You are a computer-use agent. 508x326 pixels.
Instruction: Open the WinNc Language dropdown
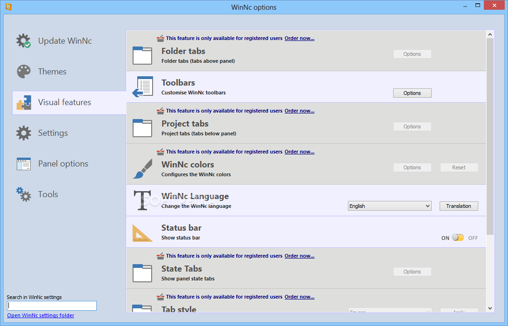[x=390, y=206]
